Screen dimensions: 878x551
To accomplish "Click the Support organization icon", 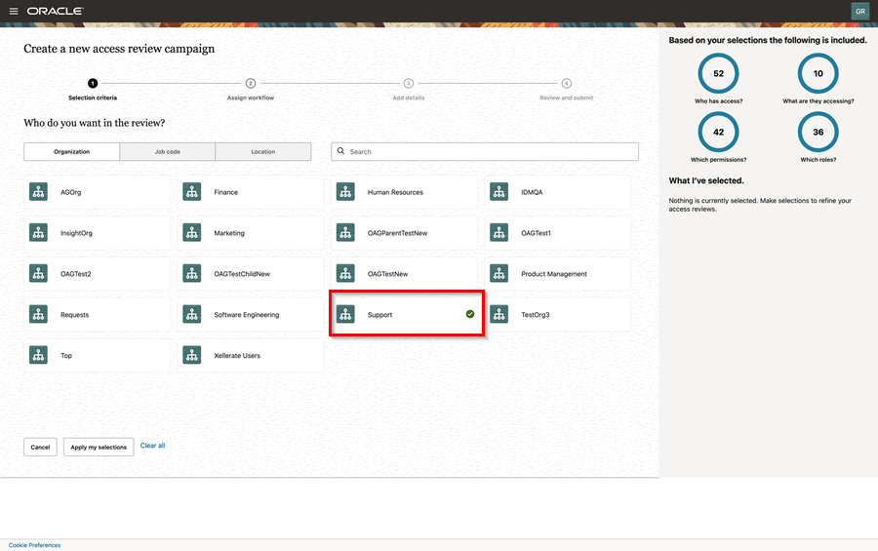I will tap(345, 315).
